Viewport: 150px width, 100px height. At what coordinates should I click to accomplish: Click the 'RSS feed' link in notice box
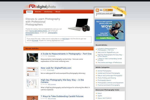click(65, 39)
